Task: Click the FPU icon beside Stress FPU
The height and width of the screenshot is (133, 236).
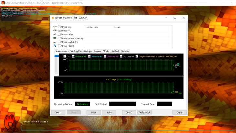Action: coord(55,30)
